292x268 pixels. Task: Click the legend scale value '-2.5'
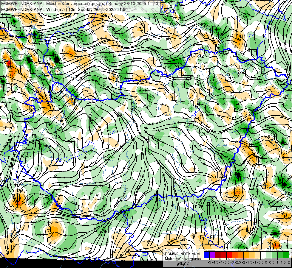coord(238,262)
